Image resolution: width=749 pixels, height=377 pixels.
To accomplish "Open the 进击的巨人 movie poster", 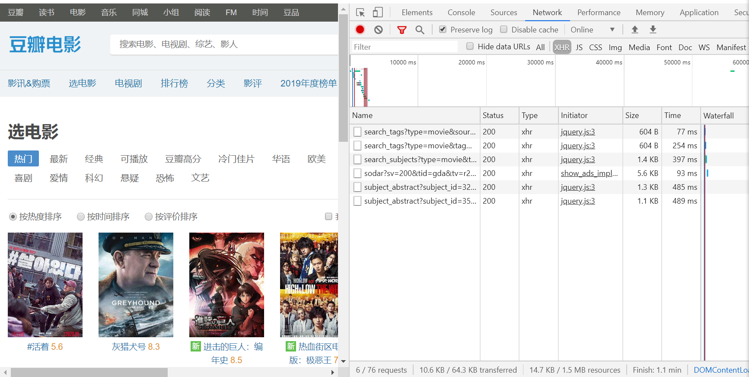I will [x=226, y=285].
